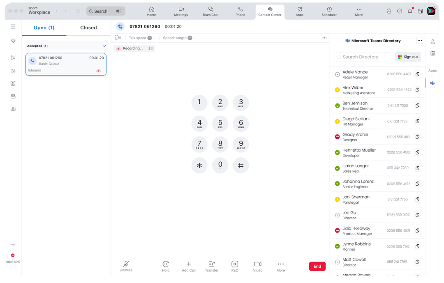The width and height of the screenshot is (444, 283).
Task: Go to Team Chat
Action: [210, 12]
